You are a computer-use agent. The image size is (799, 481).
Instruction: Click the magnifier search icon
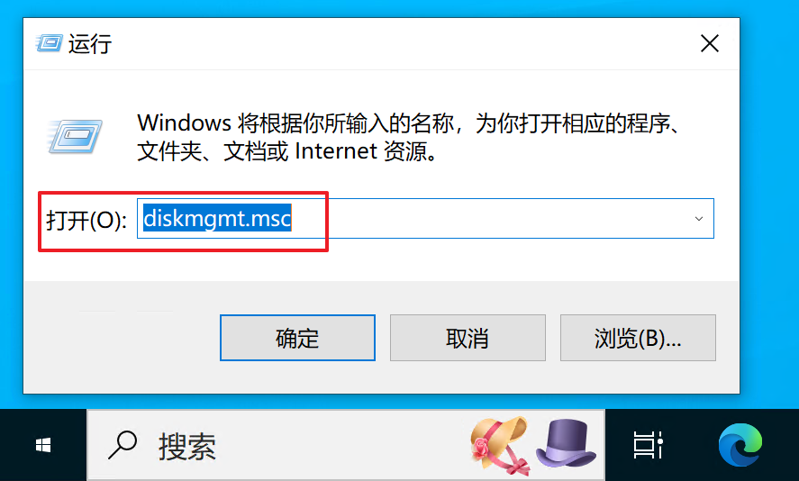(x=123, y=445)
